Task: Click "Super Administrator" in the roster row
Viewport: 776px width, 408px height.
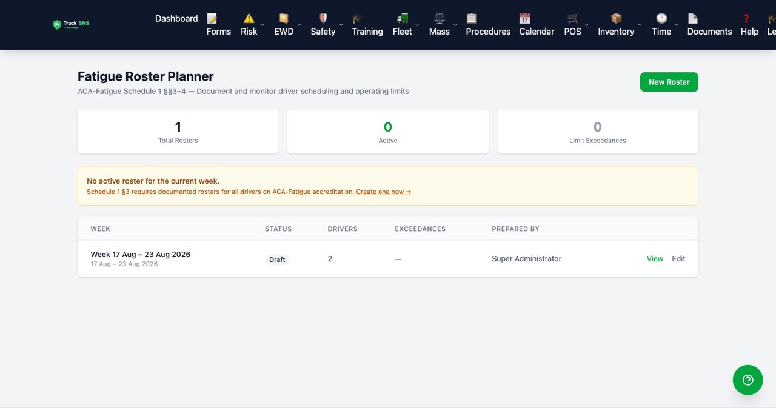Action: (527, 259)
